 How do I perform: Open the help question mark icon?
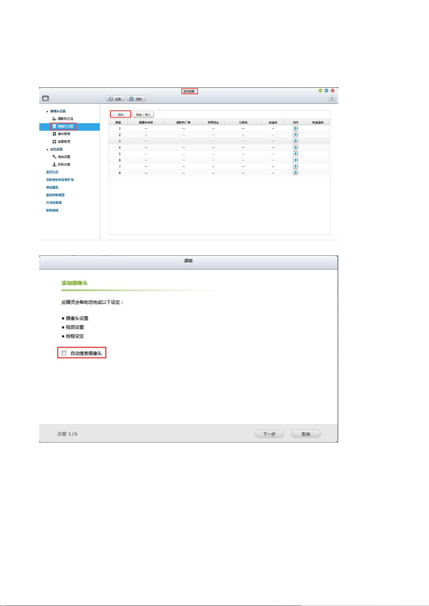pos(332,99)
